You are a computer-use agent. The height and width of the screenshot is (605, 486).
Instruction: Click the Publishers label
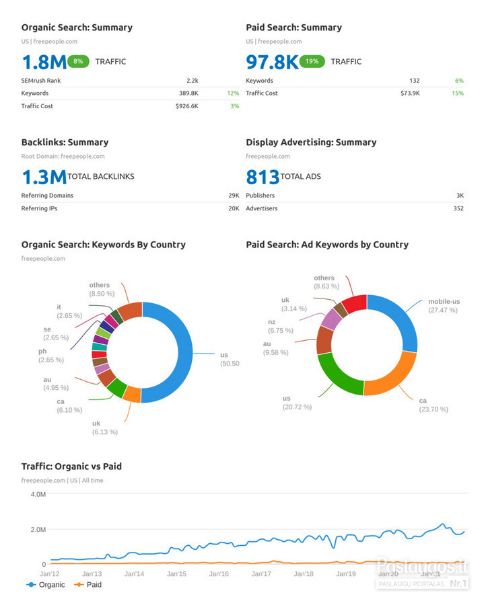(261, 196)
